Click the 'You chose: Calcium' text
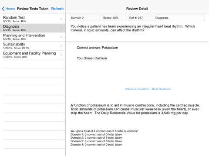Viewport: 209px width, 156px height. 92,58
